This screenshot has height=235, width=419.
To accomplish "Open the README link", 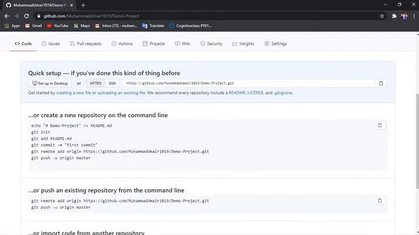I will [x=237, y=93].
